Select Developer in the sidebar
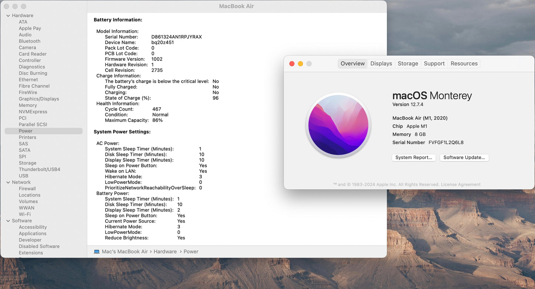Screen dimensions: 535x289 (x=30, y=240)
